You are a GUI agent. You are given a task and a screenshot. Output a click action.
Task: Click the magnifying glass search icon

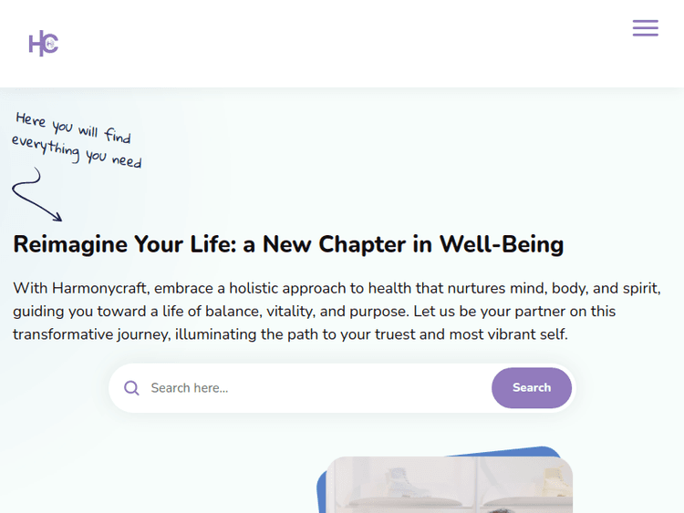click(131, 388)
